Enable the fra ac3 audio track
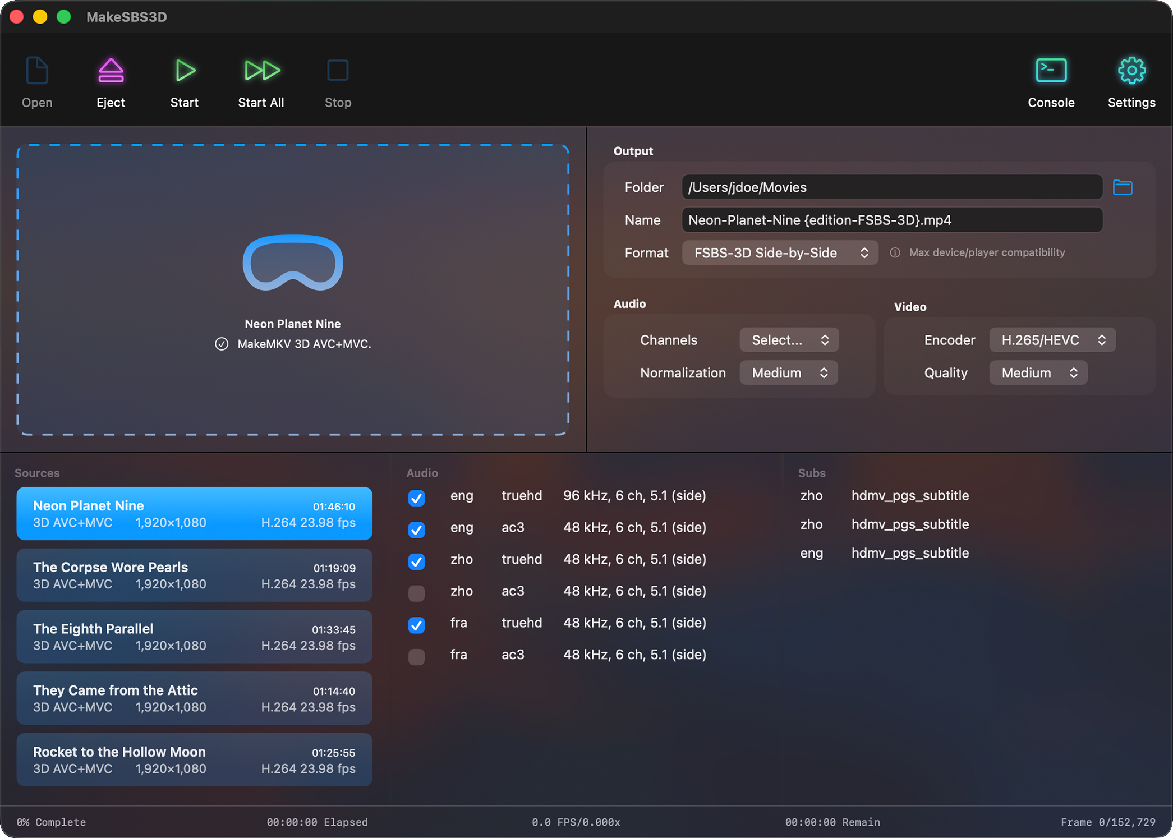The image size is (1173, 838). point(416,657)
